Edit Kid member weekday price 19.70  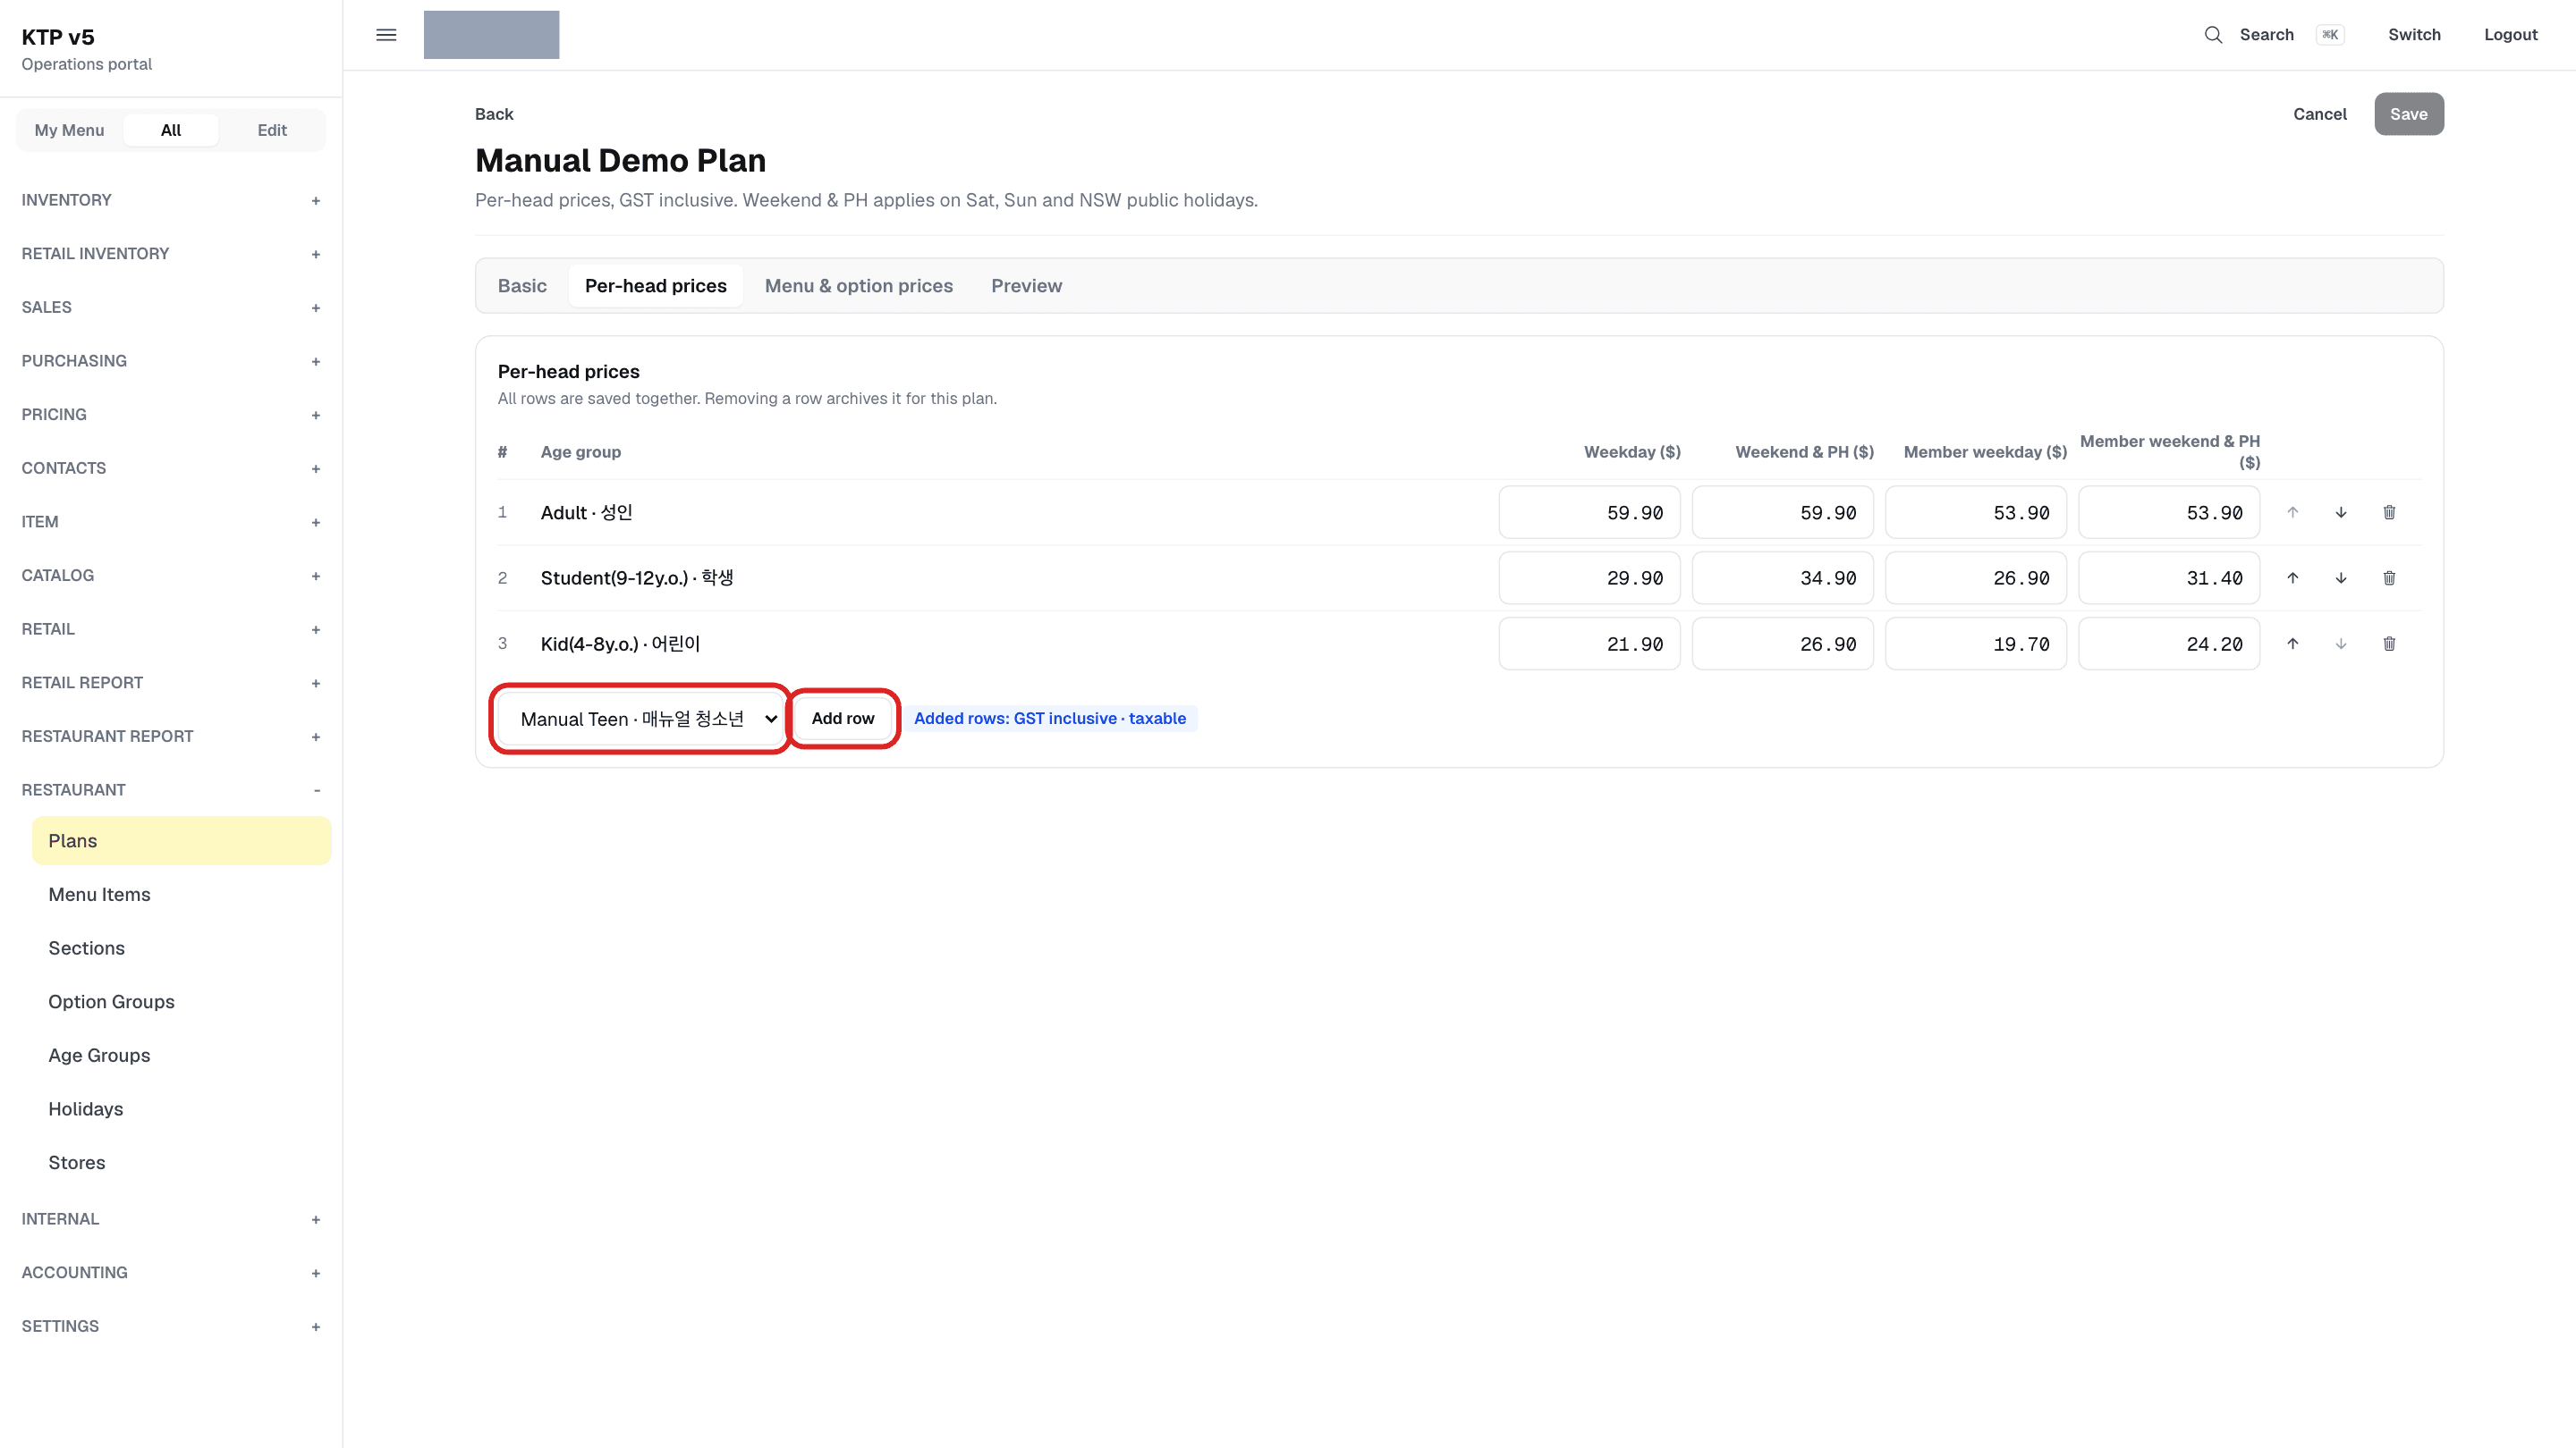(x=1975, y=644)
